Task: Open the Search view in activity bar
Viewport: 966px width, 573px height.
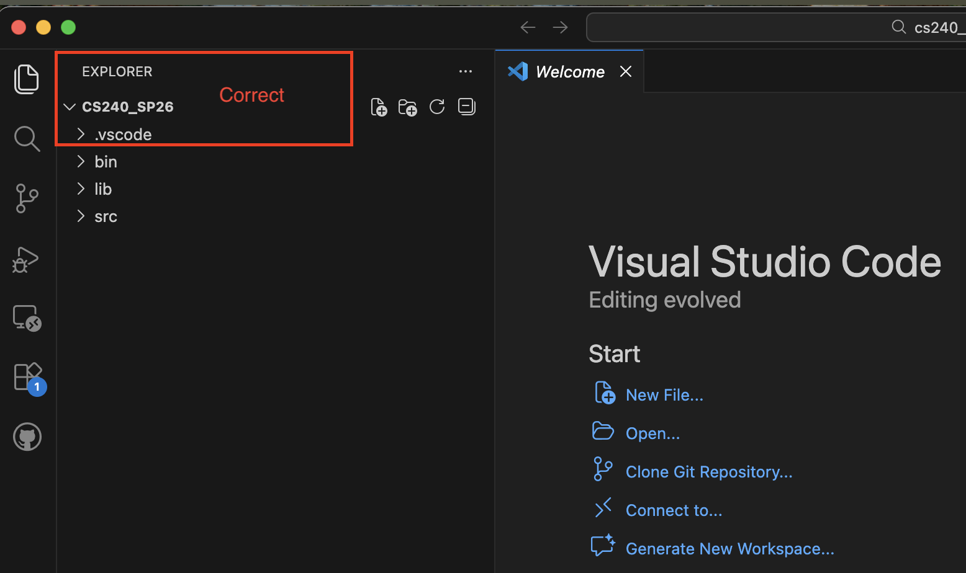Action: [27, 139]
